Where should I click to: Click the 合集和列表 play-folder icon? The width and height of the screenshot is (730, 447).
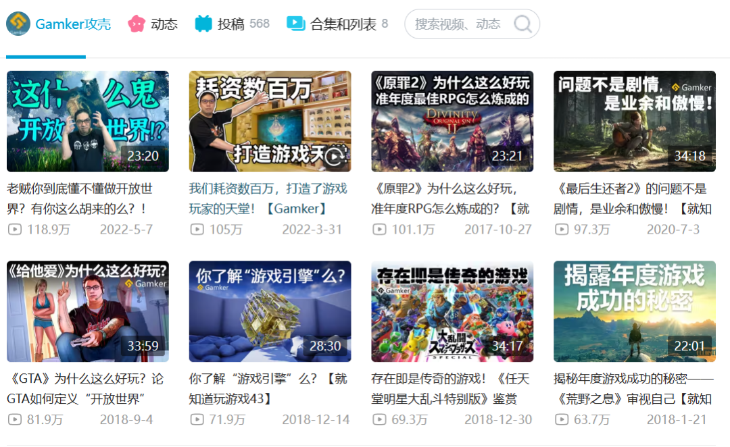(x=295, y=24)
